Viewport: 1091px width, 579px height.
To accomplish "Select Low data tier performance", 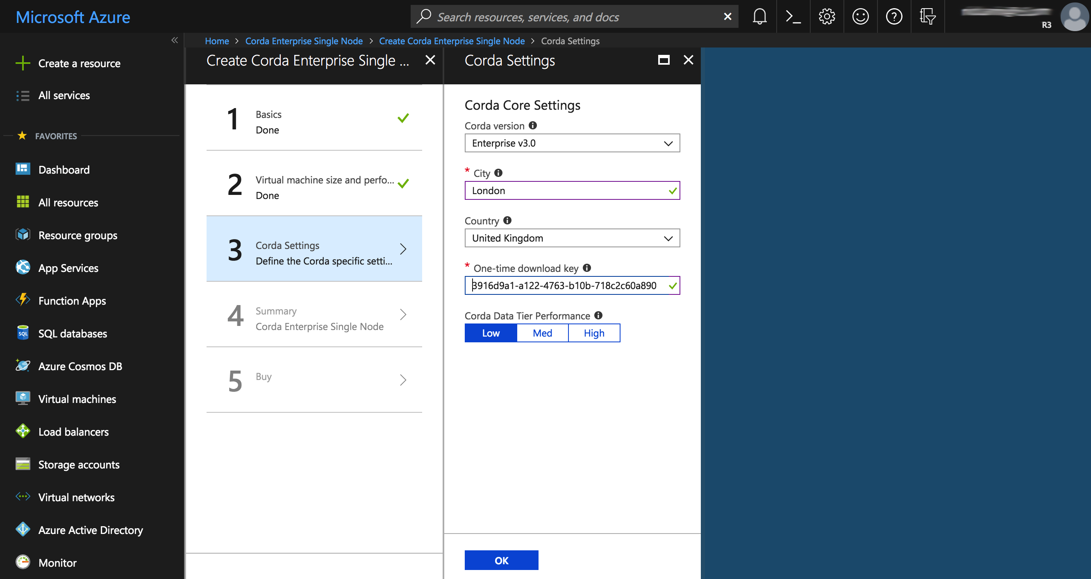I will (x=491, y=333).
